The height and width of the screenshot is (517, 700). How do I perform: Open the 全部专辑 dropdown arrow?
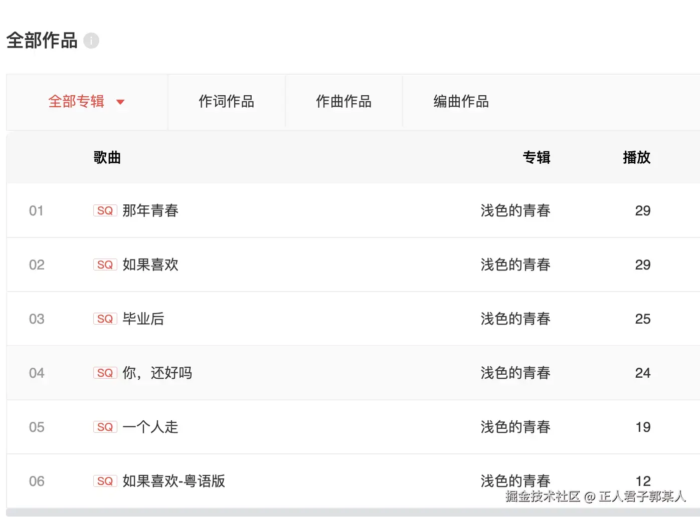[x=120, y=102]
